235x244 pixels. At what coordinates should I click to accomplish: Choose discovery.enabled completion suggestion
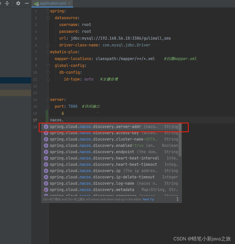point(110,146)
